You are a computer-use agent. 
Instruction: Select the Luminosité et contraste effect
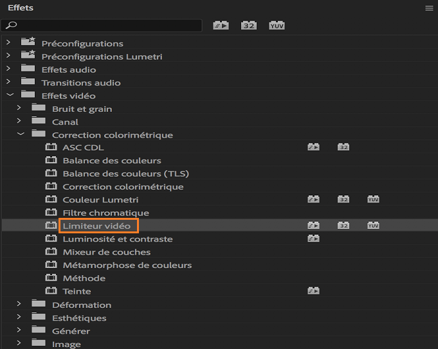pyautogui.click(x=117, y=239)
